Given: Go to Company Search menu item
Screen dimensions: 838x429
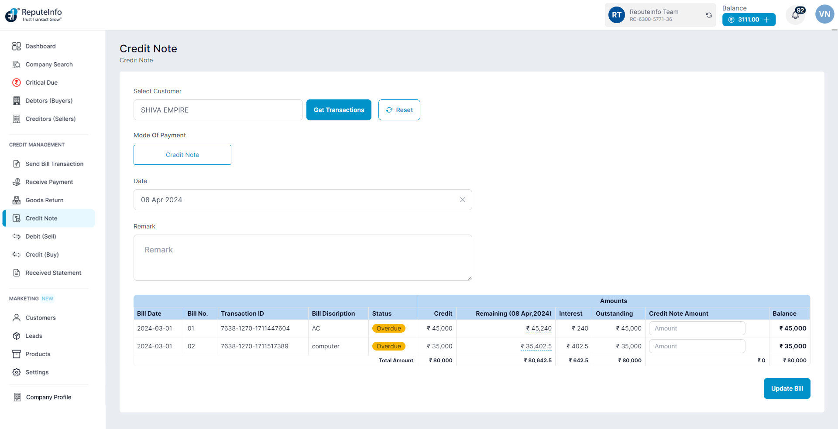Looking at the screenshot, I should [49, 65].
